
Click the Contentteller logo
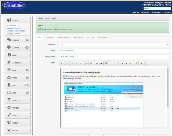tap(14, 5)
